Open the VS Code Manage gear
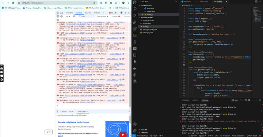Screen dimensions: 263x137 135,131
